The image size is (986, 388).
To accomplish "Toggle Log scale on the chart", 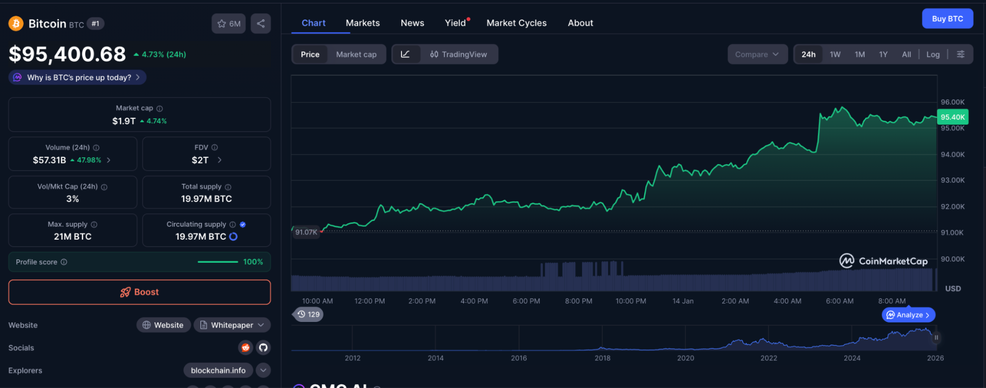I will click(933, 54).
